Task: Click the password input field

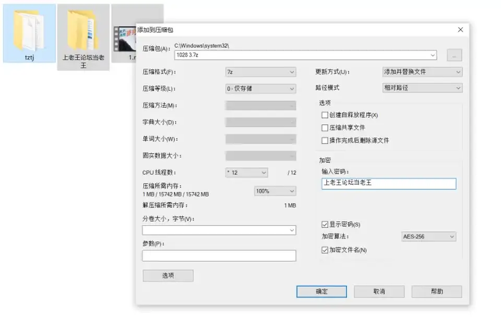Action: click(x=389, y=184)
